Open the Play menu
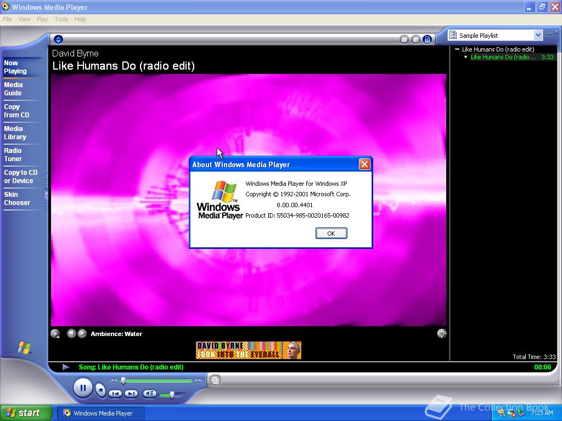The image size is (562, 421). (x=42, y=19)
